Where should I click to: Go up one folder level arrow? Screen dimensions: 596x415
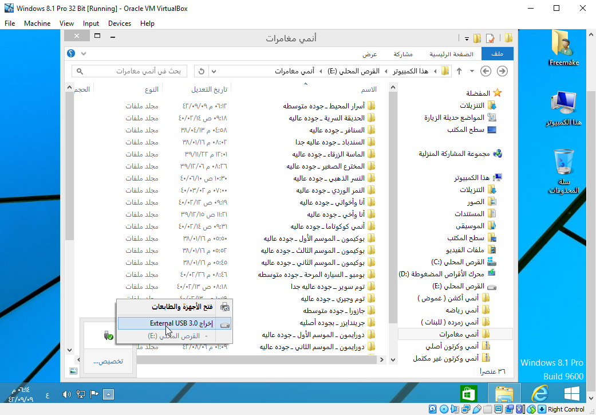[x=459, y=71]
